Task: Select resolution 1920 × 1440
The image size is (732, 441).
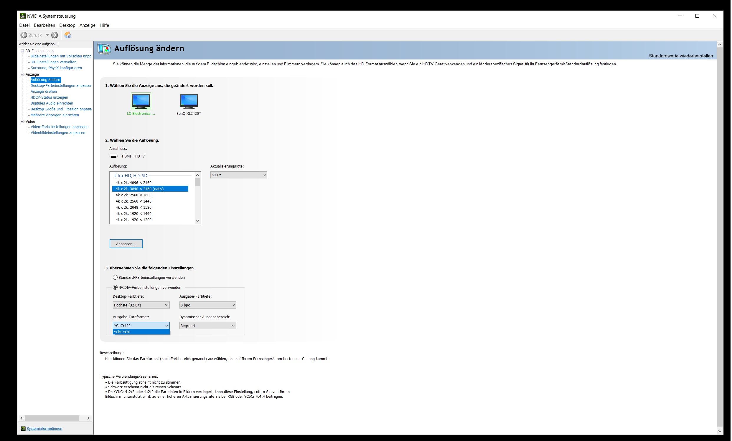Action: (x=150, y=214)
